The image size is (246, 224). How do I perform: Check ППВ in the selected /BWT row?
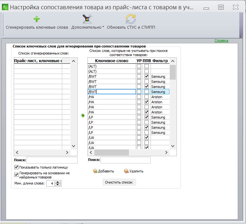coord(146,92)
